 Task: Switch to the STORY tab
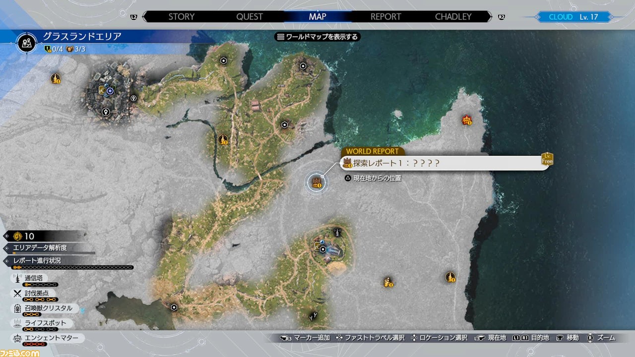pos(181,16)
